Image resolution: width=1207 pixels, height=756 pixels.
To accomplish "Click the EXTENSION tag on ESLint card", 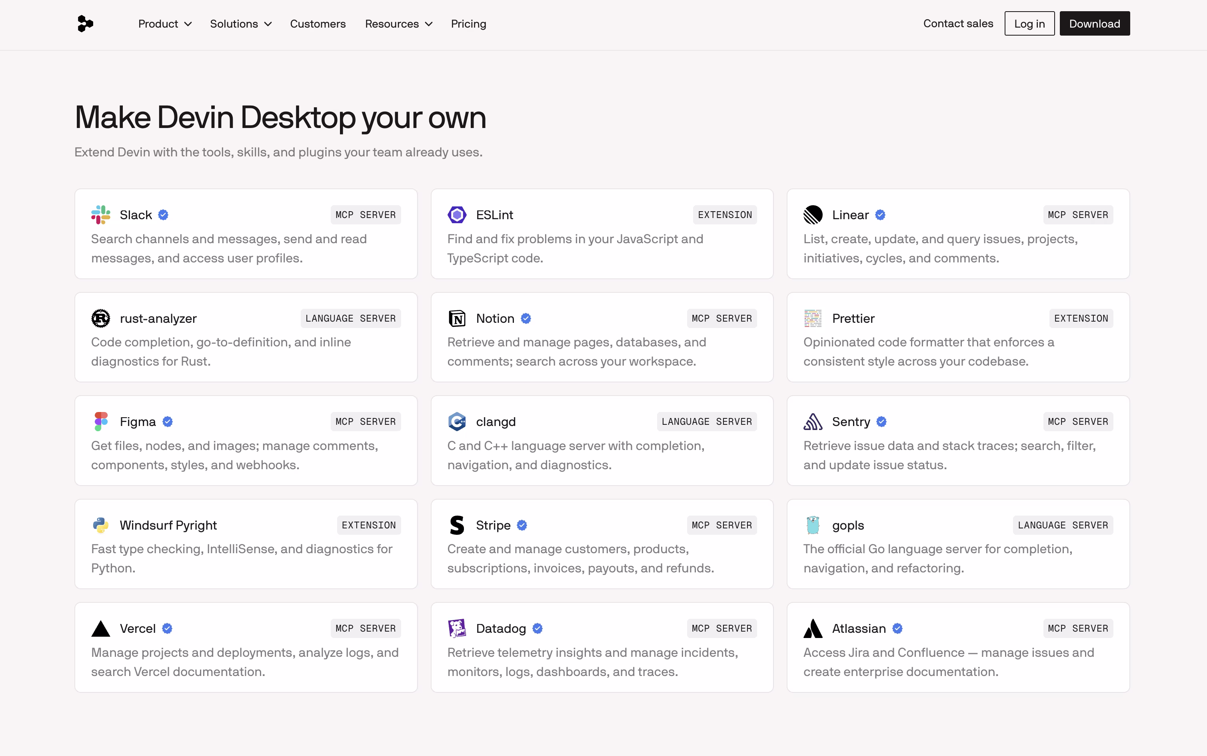I will tap(725, 214).
